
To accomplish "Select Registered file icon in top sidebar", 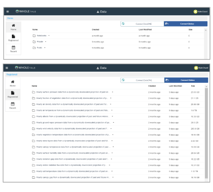I will click(x=13, y=37).
